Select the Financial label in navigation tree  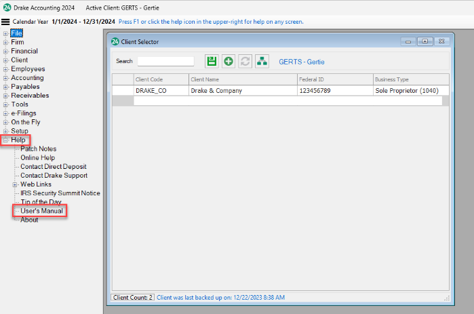click(x=24, y=51)
